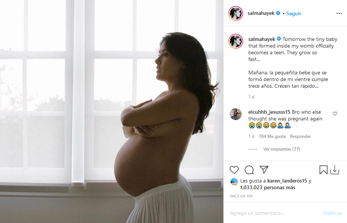View the 784 Me gusta list
Screen dimensions: 347x223
[x=272, y=136]
